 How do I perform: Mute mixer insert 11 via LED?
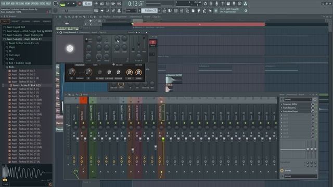161,123
